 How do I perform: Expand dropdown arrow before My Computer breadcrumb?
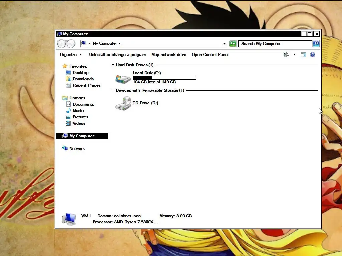coord(90,44)
